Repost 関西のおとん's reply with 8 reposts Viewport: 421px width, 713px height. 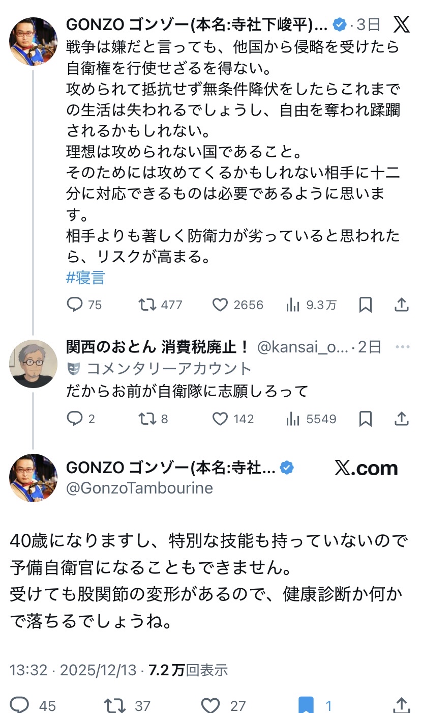(x=148, y=419)
